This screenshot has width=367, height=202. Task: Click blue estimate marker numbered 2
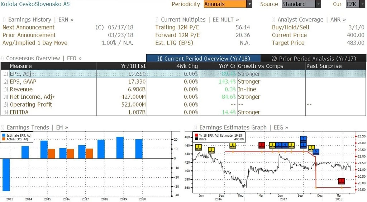(278, 145)
